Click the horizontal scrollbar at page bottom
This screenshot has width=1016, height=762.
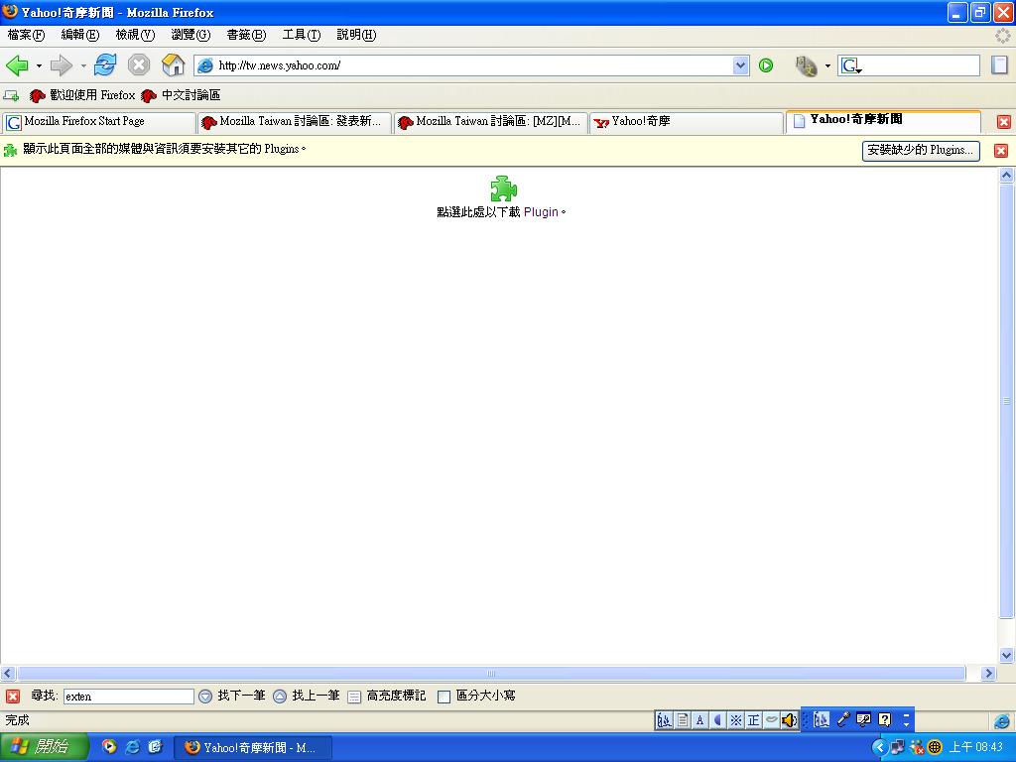pyautogui.click(x=491, y=673)
